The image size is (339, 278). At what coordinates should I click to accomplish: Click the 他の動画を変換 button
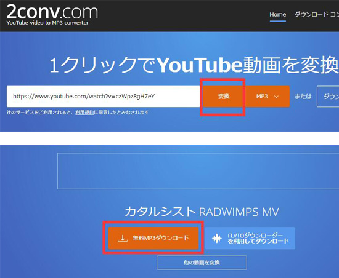202,263
